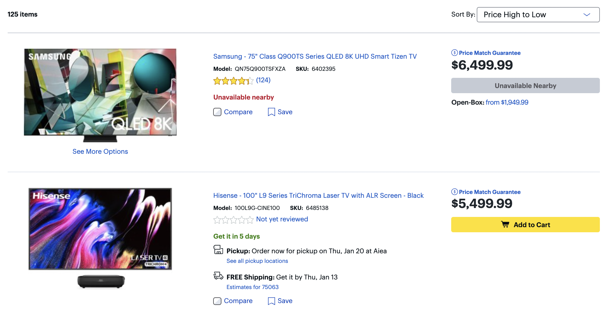
Task: Click Open-Box from $1,949.99 link
Action: (x=507, y=102)
